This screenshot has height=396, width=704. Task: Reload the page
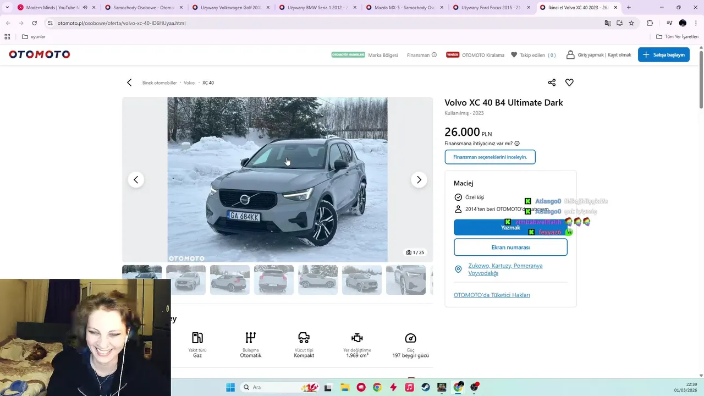(34, 23)
